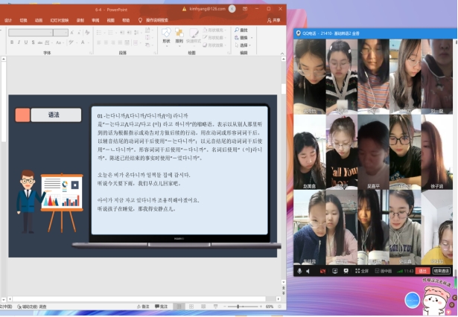Apply bold formatting with B icon
Viewport: 458px width, 317px height.
[x=12, y=42]
